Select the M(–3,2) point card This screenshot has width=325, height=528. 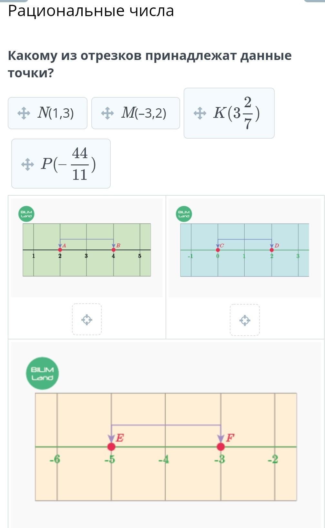pos(136,113)
